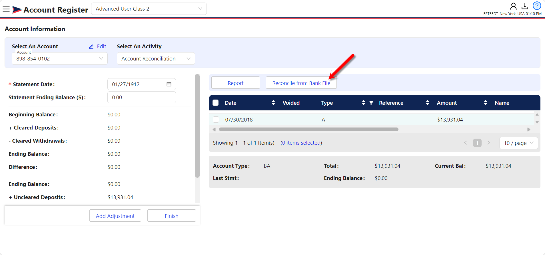The height and width of the screenshot is (255, 545).
Task: Click the Edit pencil icon
Action: (x=91, y=46)
